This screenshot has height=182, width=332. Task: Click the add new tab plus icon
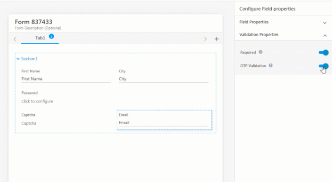pyautogui.click(x=217, y=39)
